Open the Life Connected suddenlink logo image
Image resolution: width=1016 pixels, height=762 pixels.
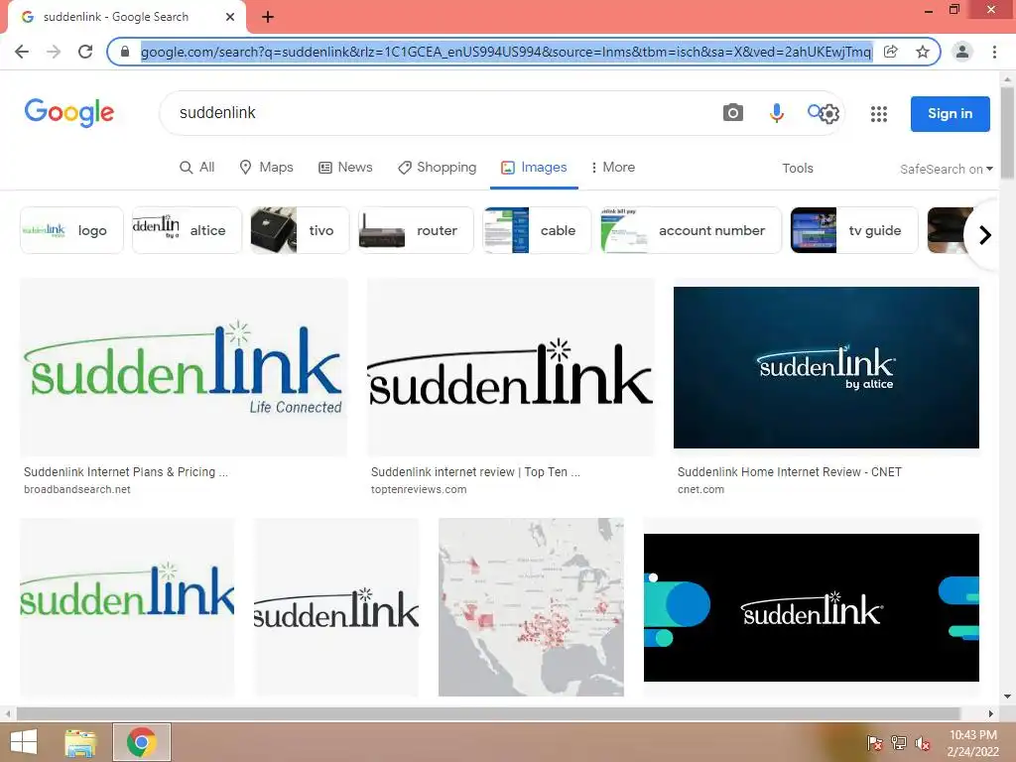point(184,367)
